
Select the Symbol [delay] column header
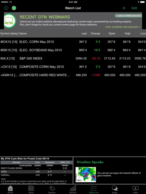pos(9,33)
